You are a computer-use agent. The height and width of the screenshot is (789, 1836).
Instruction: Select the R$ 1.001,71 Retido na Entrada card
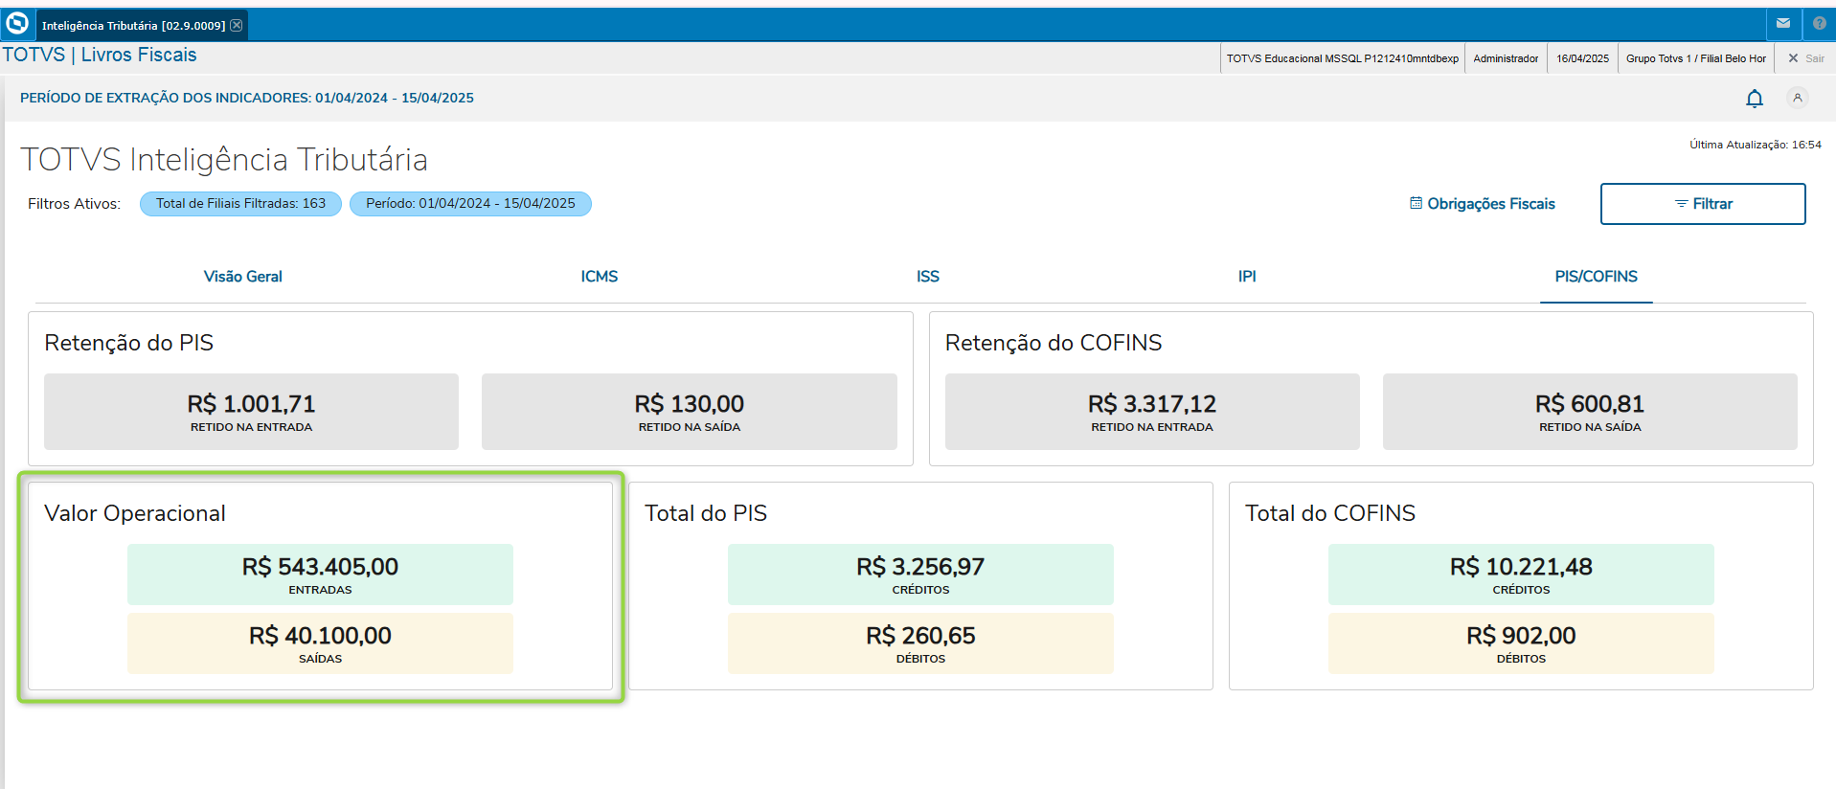pos(251,412)
